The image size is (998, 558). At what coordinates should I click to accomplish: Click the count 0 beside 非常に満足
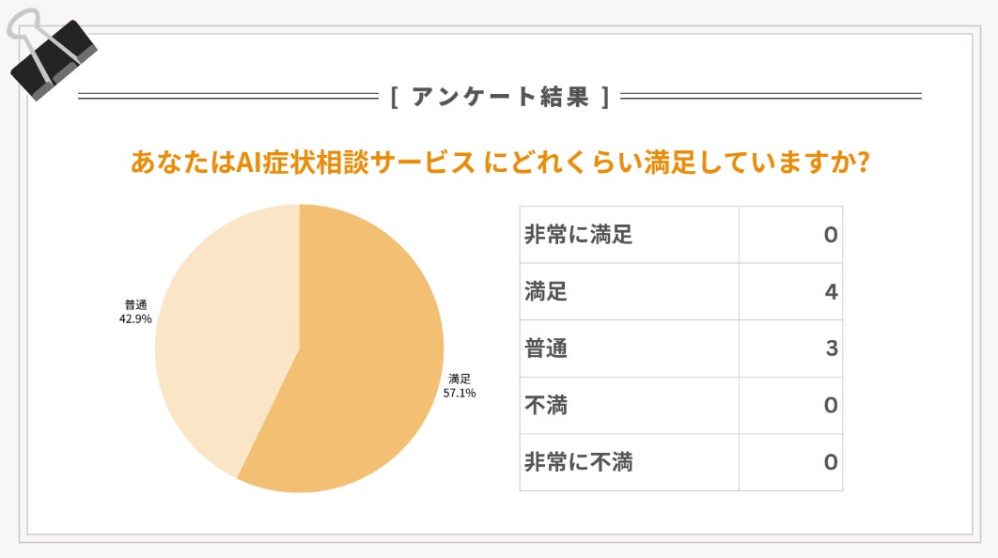[x=830, y=235]
